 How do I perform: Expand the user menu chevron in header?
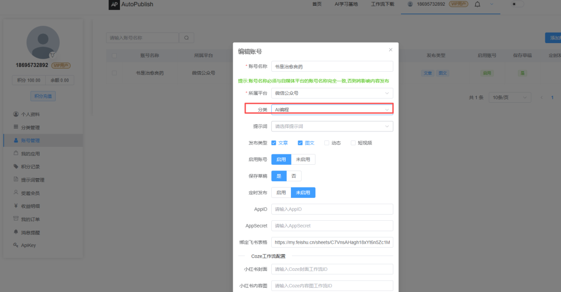[491, 4]
